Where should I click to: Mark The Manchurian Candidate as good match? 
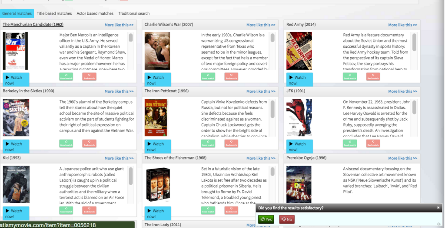pyautogui.click(x=66, y=77)
